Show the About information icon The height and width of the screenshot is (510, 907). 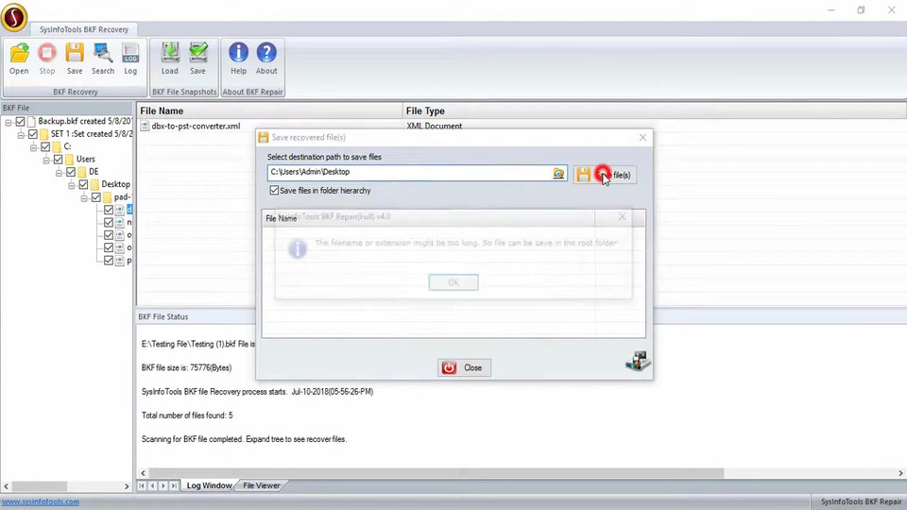tap(266, 59)
